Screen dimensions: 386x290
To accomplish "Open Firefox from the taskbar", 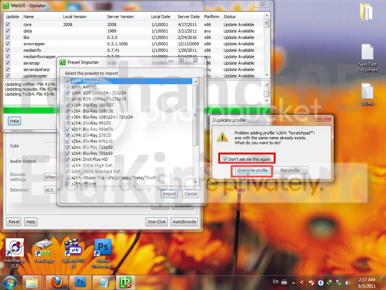I will (x=57, y=282).
